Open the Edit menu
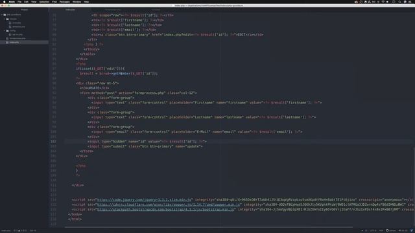Viewport: 415px width, 233px height. 26,2
